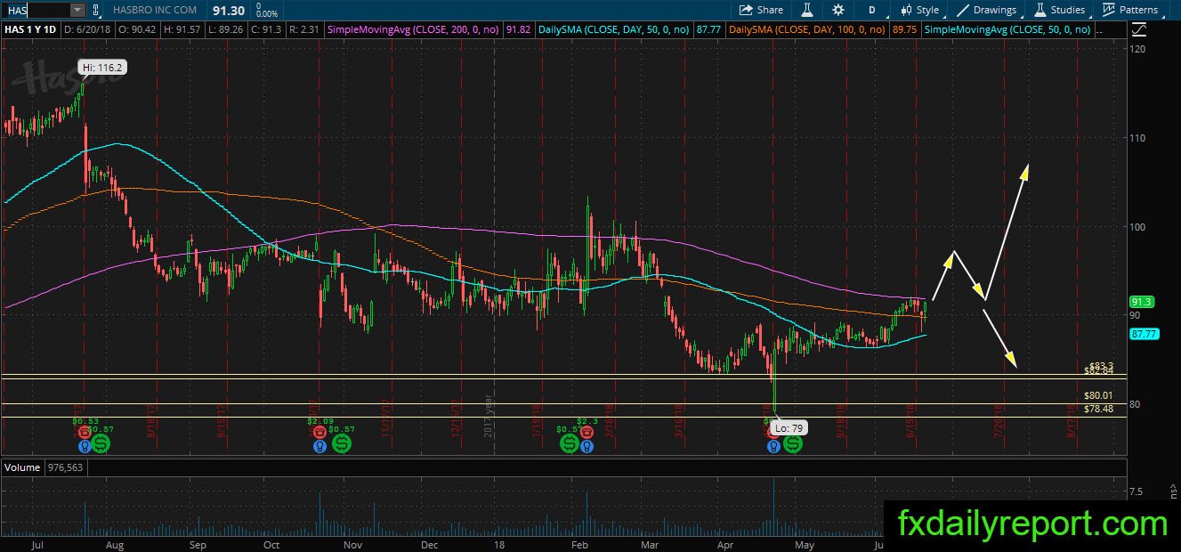Image resolution: width=1181 pixels, height=552 pixels.
Task: Click the 976,563 volume value
Action: click(x=68, y=467)
